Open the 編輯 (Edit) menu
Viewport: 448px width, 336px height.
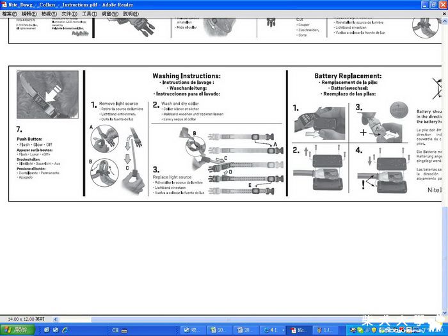pyautogui.click(x=29, y=13)
